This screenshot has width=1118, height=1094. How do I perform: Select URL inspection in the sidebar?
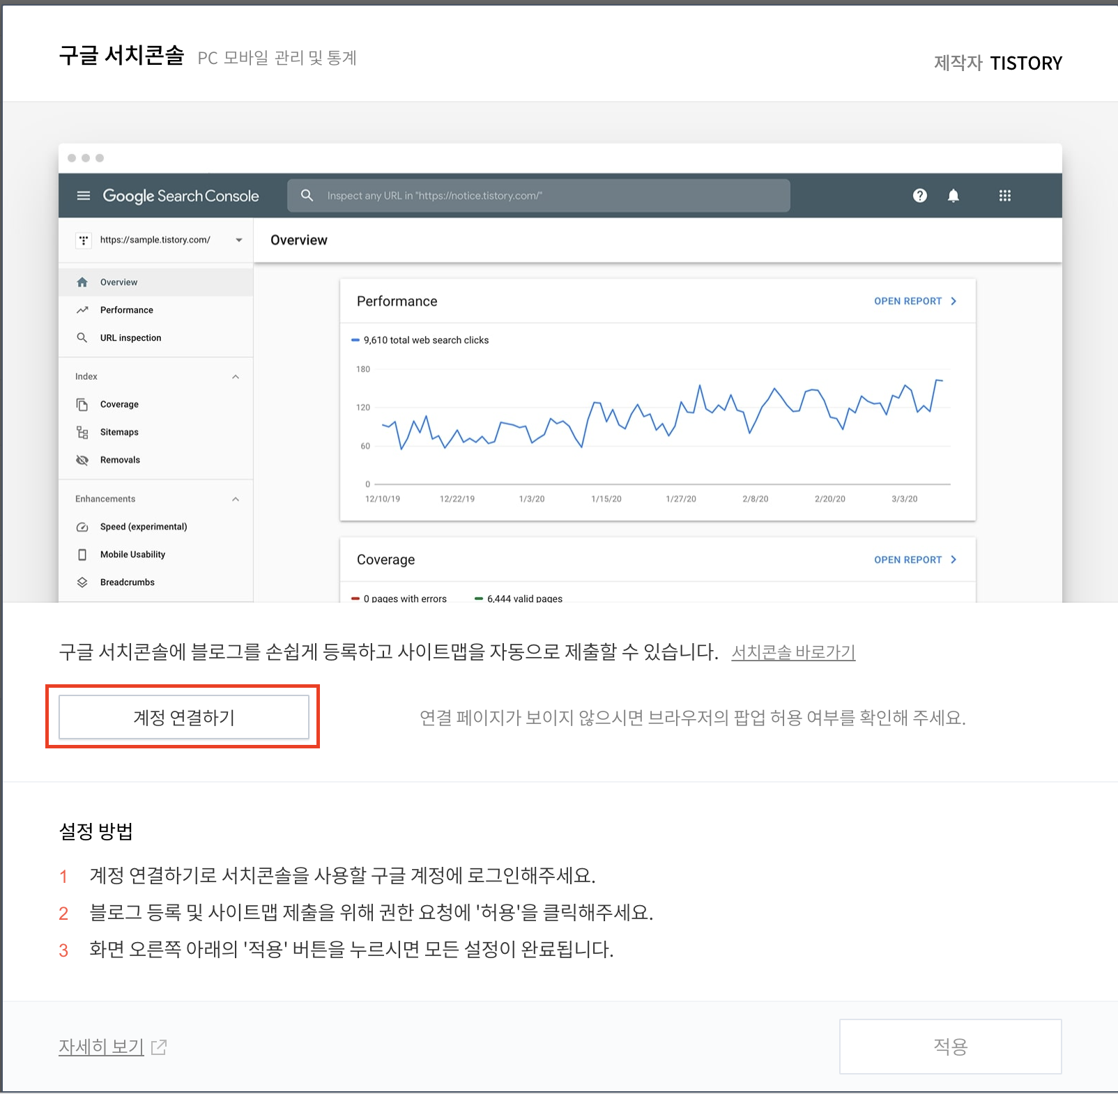tap(155, 338)
